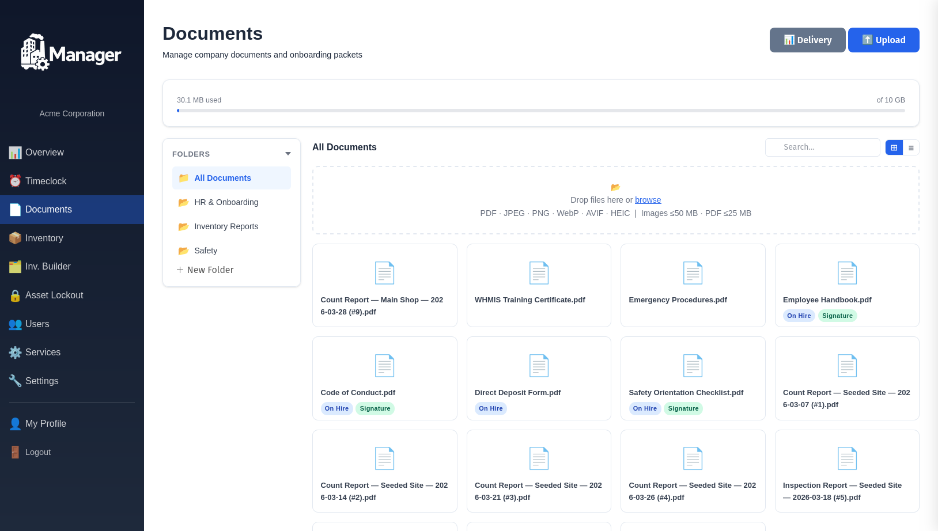Image resolution: width=938 pixels, height=531 pixels.
Task: Switch to list view for documents
Action: (911, 147)
